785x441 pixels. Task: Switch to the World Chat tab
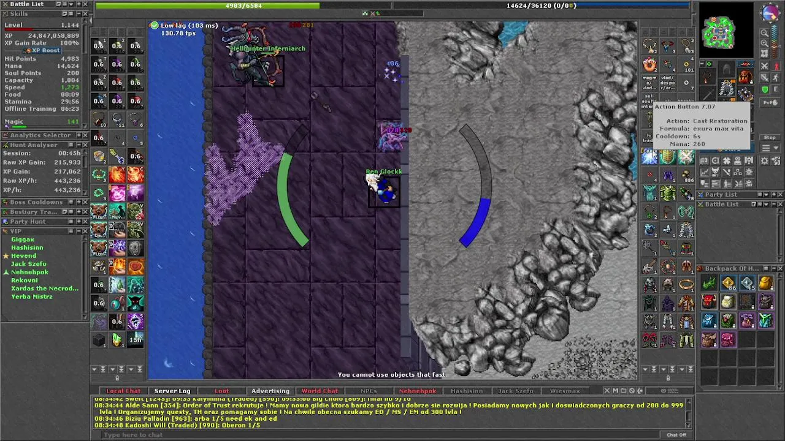[x=320, y=391]
